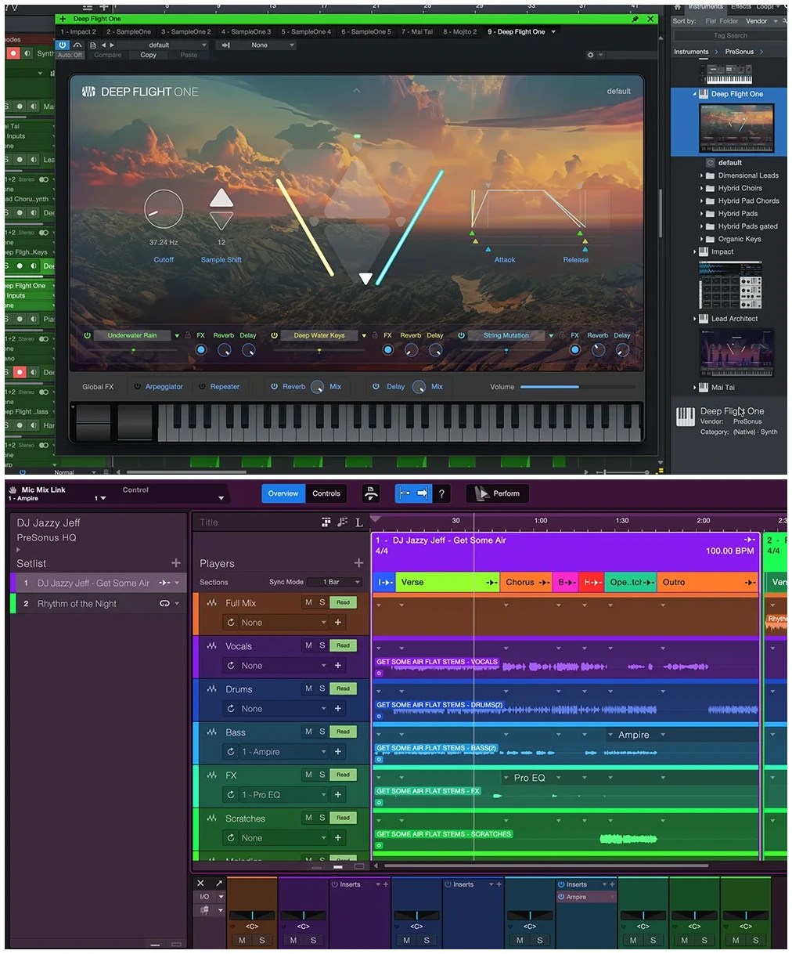This screenshot has width=792, height=954.
Task: Switch to the 8 - Mojito 2 tab
Action: (x=459, y=32)
